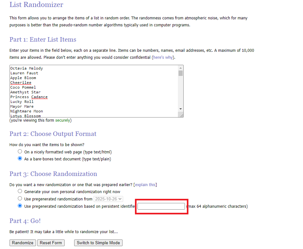The image size is (303, 249).
Task: Click 'Octavia Melody' line in list
Action: pos(27,68)
